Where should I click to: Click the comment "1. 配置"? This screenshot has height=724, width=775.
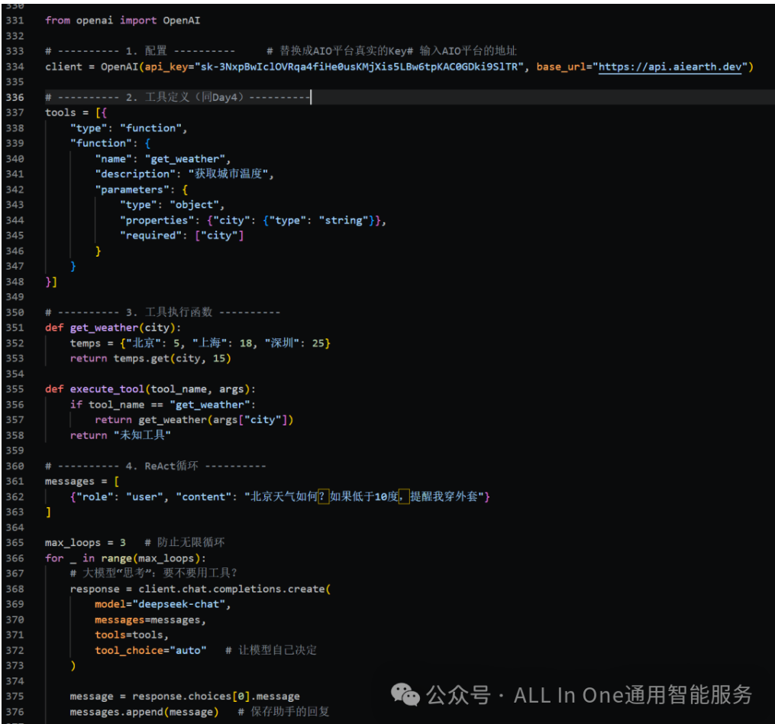(147, 51)
